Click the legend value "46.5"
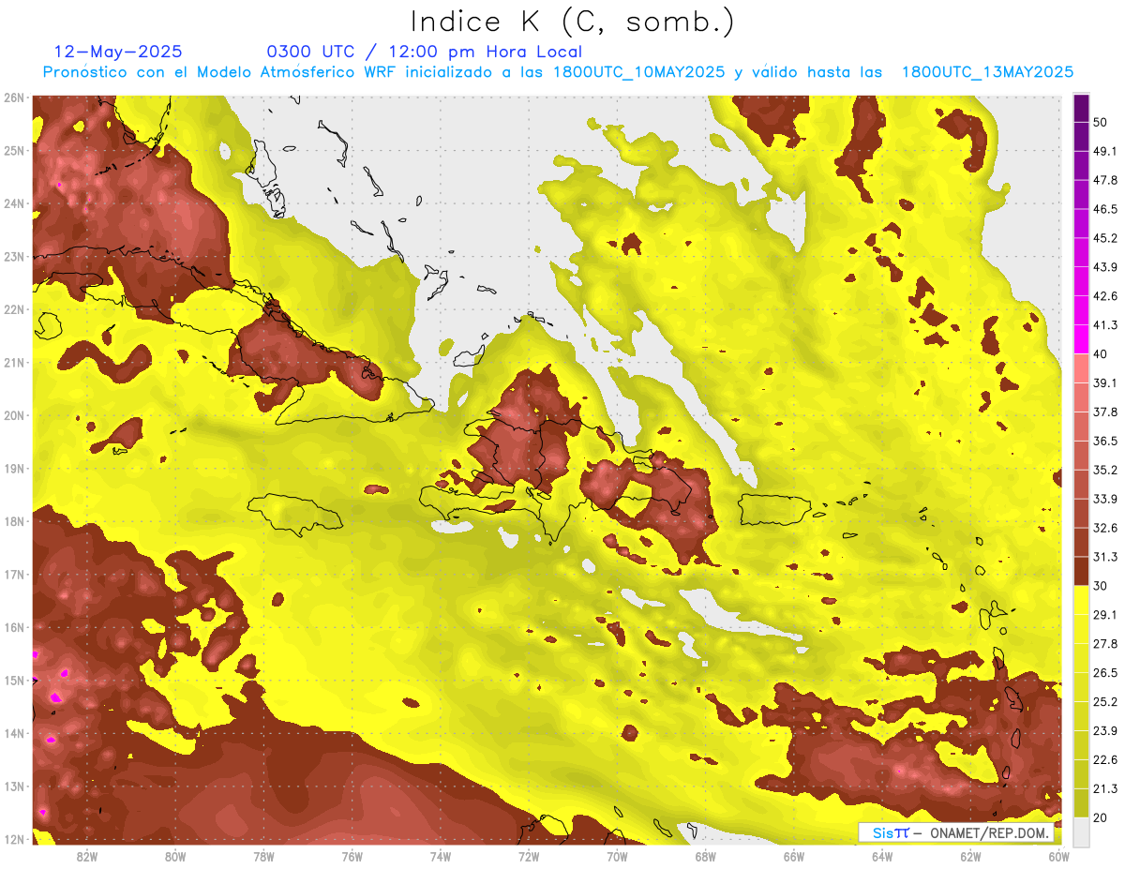1125x869 pixels. coord(1104,209)
